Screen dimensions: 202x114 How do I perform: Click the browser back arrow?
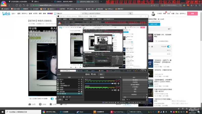click(x=9, y=5)
